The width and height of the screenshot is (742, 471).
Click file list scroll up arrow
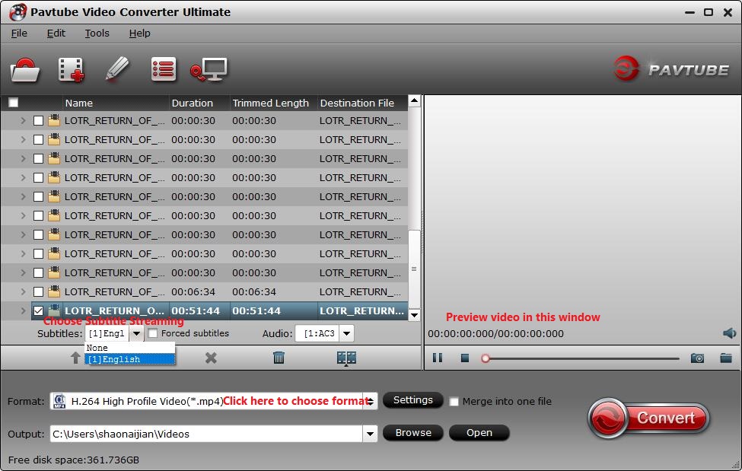[414, 101]
